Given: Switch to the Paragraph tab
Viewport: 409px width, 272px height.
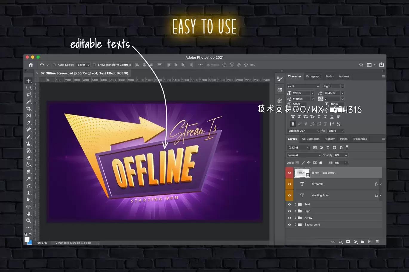Looking at the screenshot, I should coord(313,76).
